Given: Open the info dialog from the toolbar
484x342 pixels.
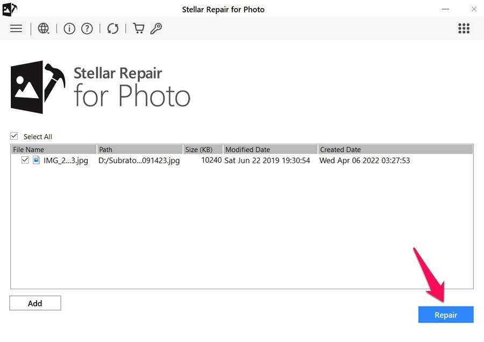Looking at the screenshot, I should click(69, 28).
